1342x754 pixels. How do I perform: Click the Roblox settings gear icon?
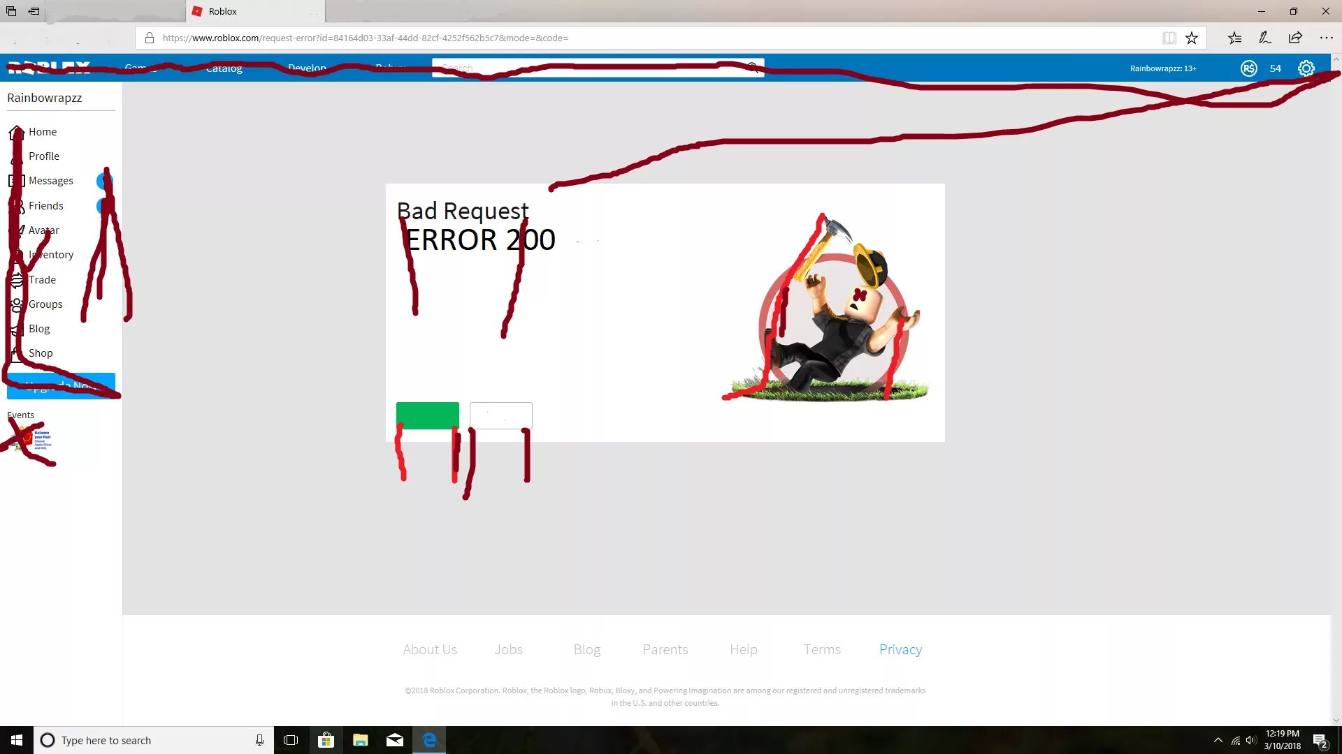coord(1307,68)
